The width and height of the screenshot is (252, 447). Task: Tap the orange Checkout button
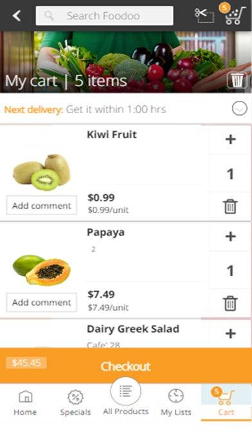(x=125, y=365)
